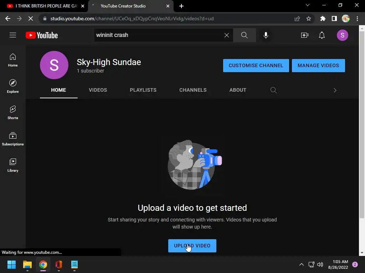Open the YouTube hamburger guide menu
Image resolution: width=365 pixels, height=273 pixels.
[13, 35]
